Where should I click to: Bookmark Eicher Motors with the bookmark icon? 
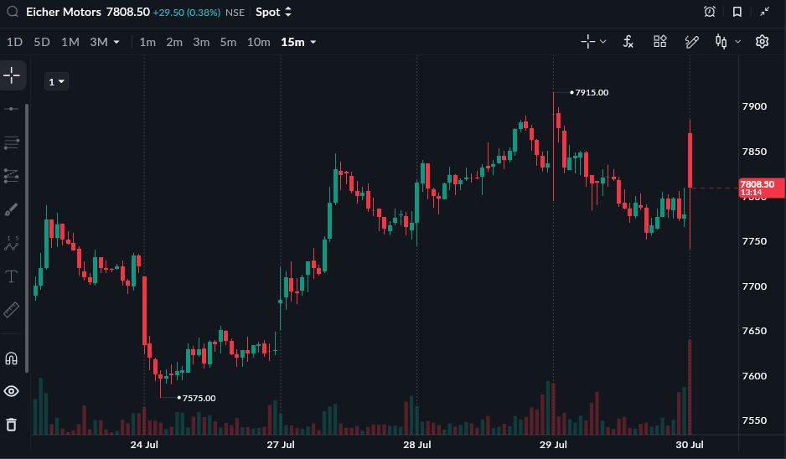[737, 12]
